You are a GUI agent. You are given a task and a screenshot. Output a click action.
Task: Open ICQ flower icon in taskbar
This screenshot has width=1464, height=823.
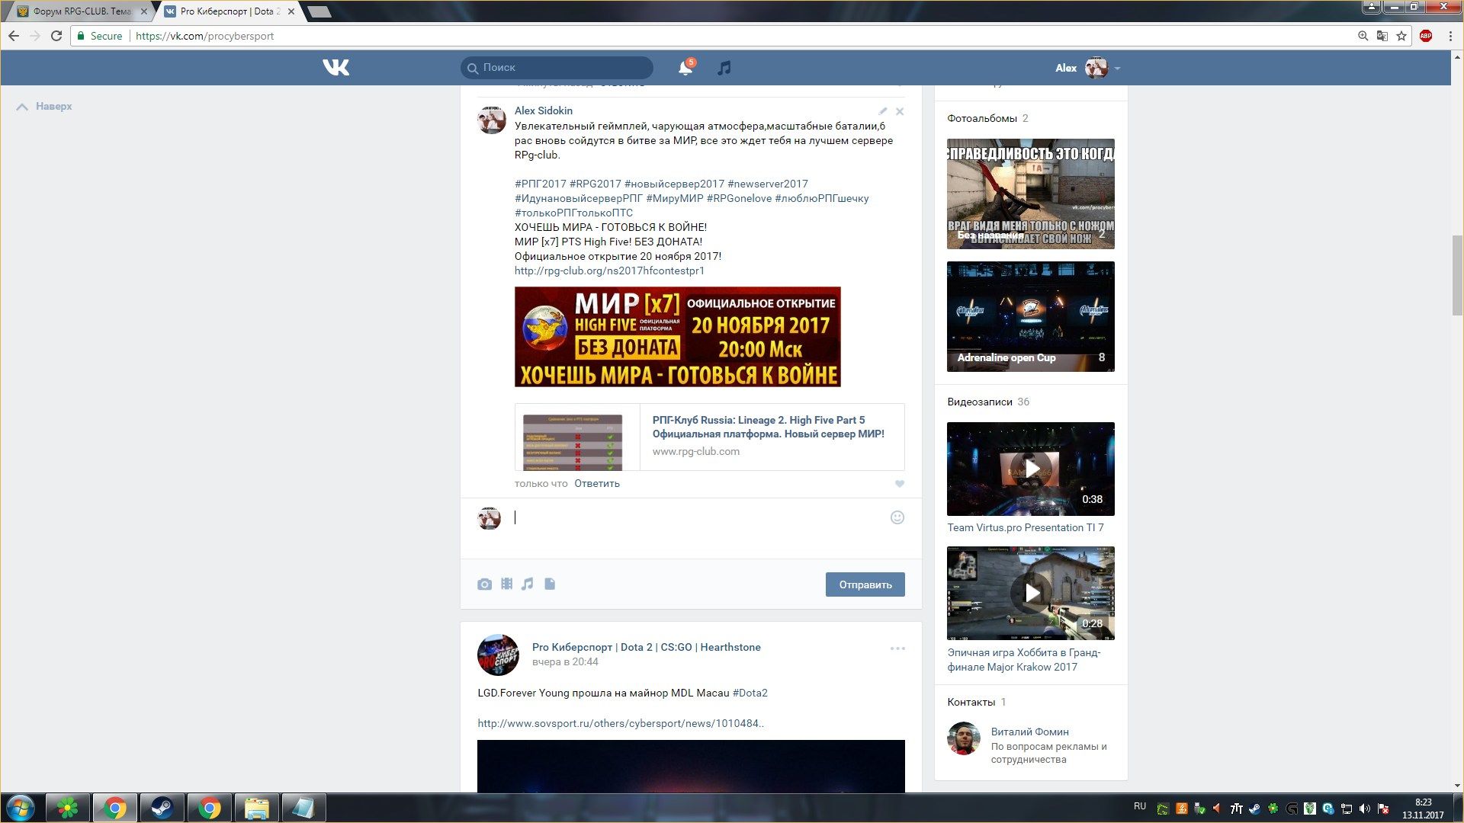coord(68,808)
